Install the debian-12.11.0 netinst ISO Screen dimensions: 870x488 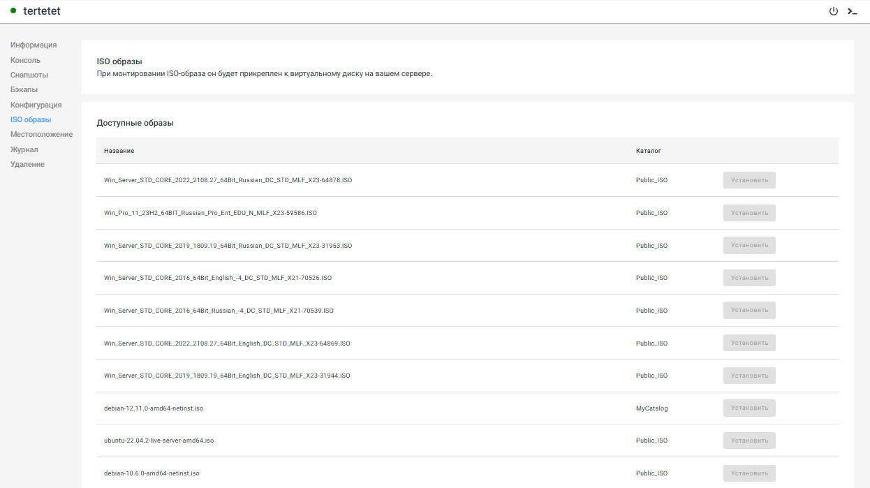[749, 408]
